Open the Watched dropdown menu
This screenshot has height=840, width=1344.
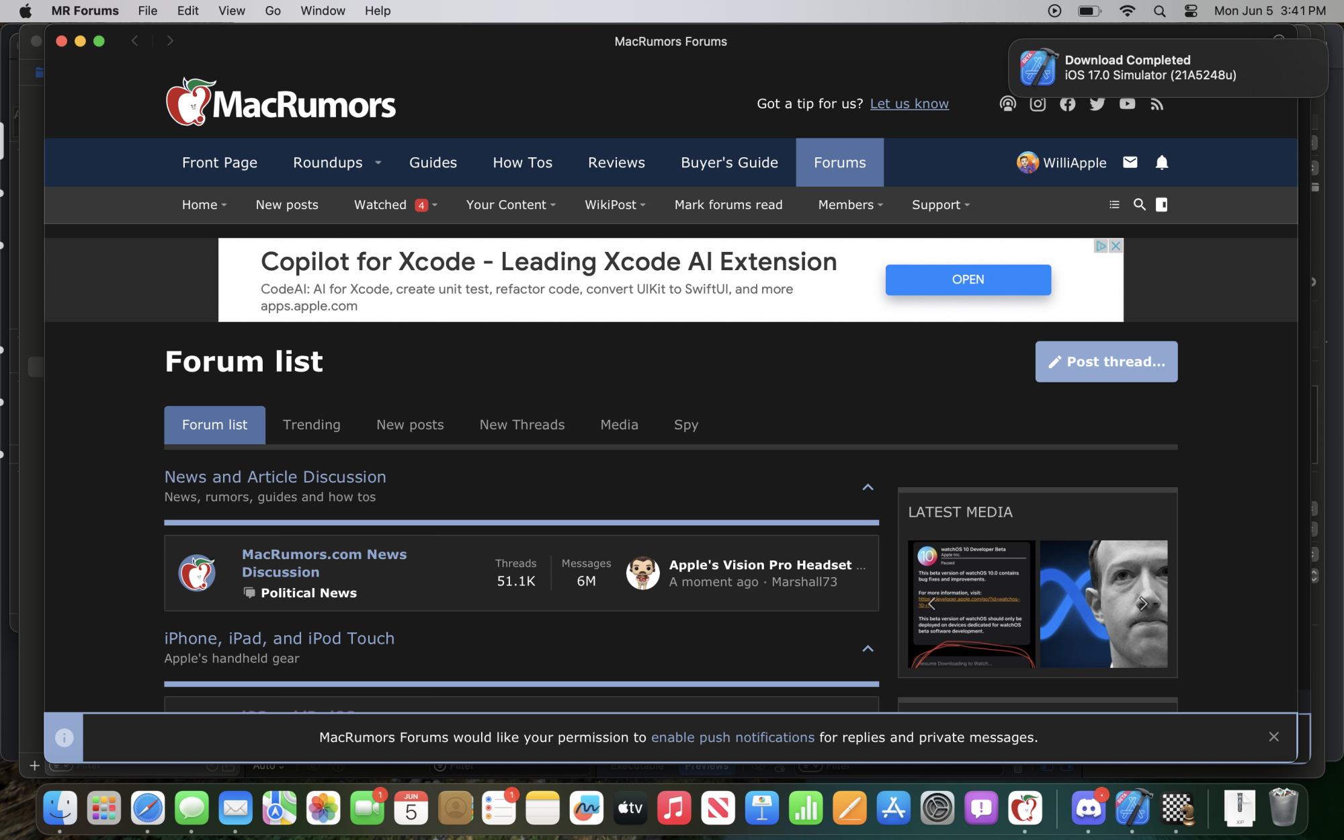click(435, 205)
